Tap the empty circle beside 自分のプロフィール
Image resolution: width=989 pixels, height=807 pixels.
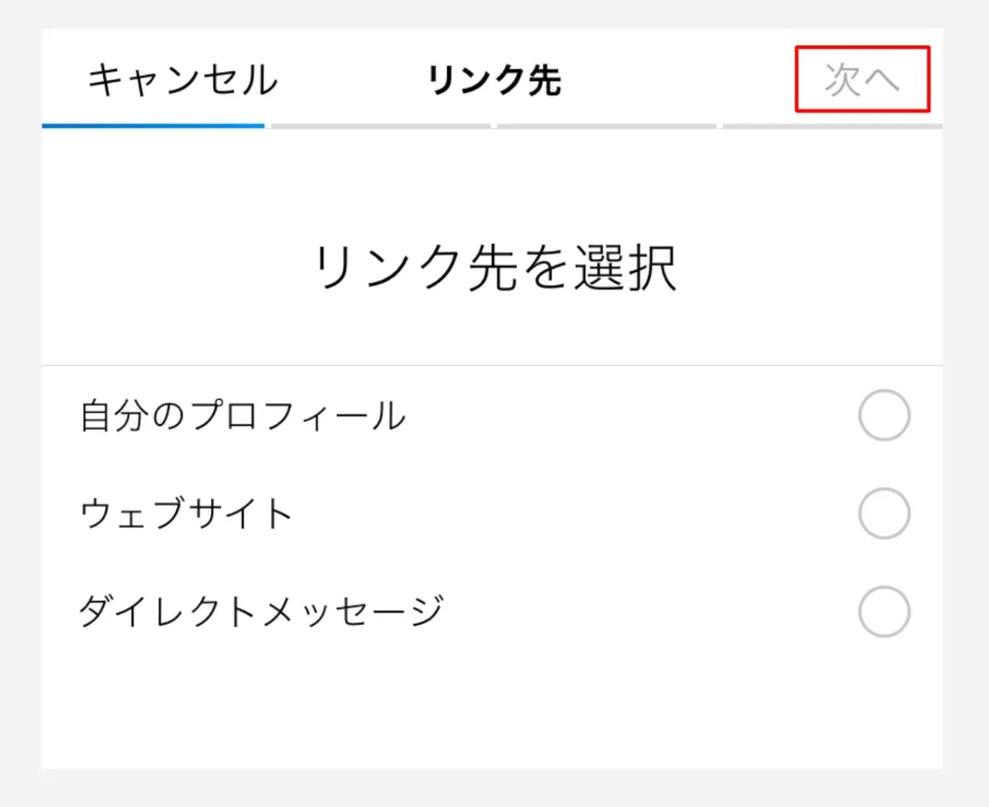pyautogui.click(x=884, y=415)
